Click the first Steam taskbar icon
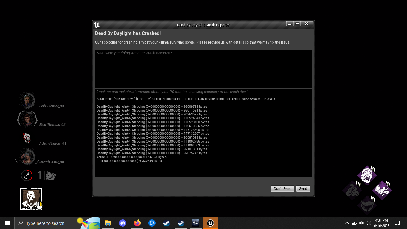407x229 pixels. 167,223
